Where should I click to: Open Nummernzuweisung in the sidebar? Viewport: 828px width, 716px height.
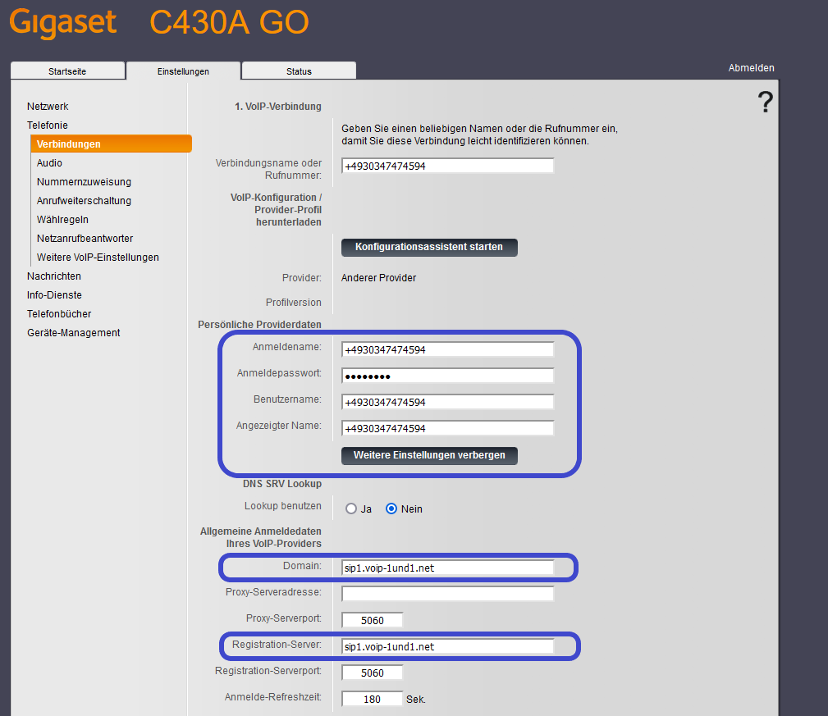pyautogui.click(x=84, y=182)
